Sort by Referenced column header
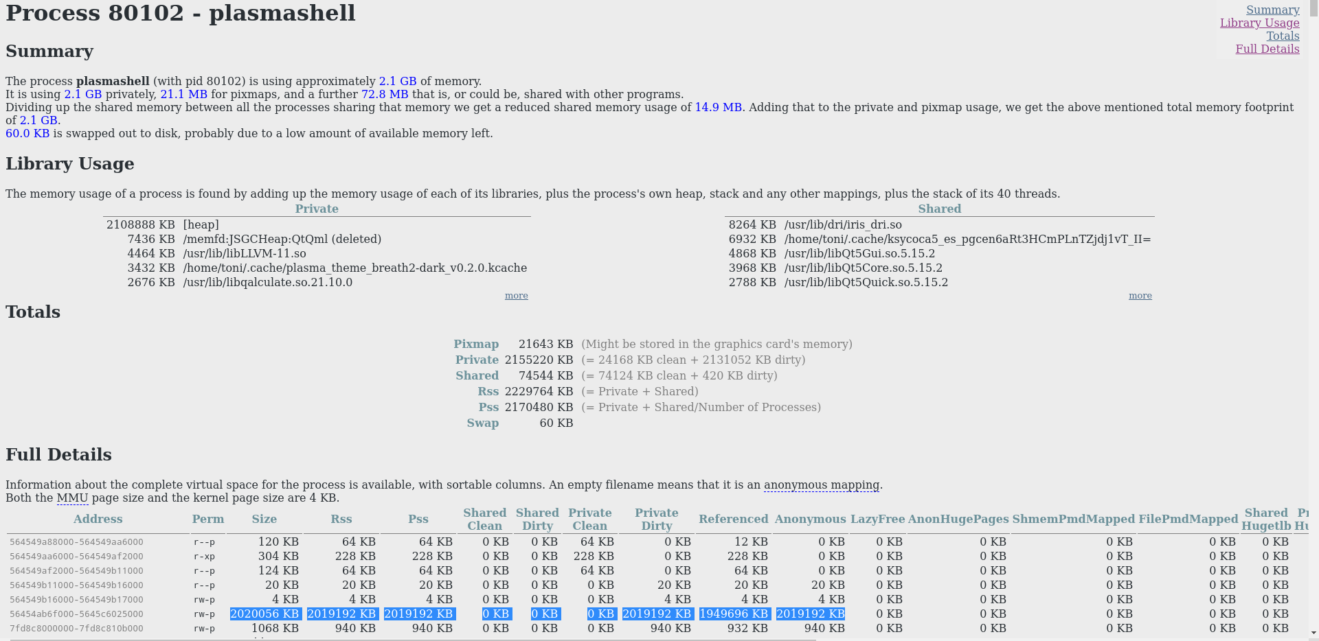The image size is (1319, 641). click(733, 519)
